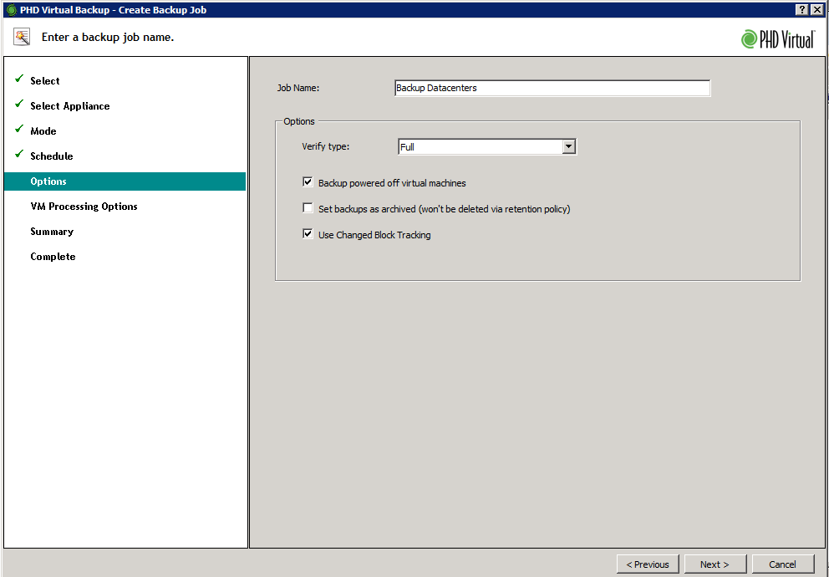This screenshot has height=577, width=829.
Task: Click the Next button
Action: [715, 564]
